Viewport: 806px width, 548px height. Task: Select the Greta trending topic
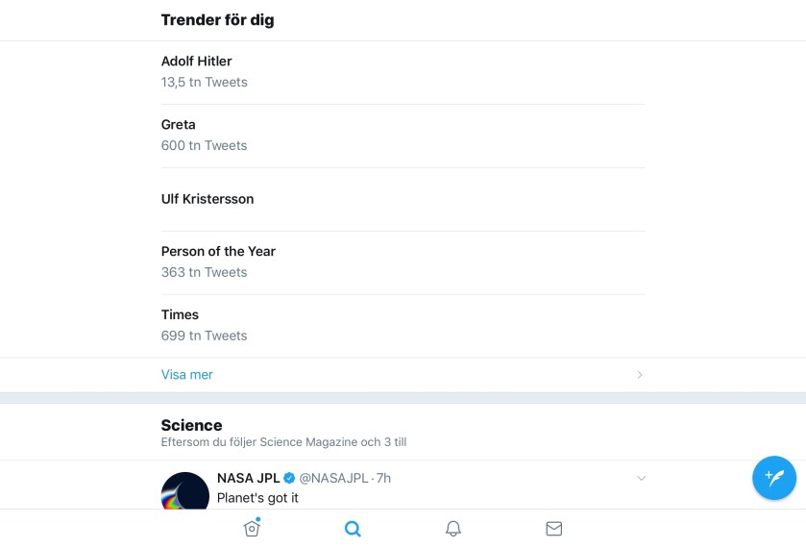[x=179, y=125]
